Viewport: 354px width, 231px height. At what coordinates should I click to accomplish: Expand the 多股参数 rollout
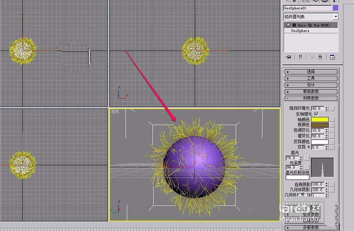click(311, 227)
